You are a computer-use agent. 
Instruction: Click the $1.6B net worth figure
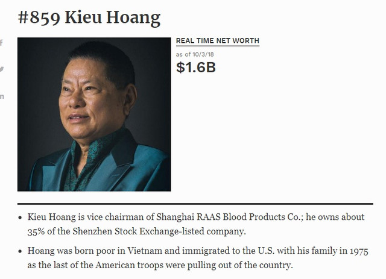click(x=195, y=67)
